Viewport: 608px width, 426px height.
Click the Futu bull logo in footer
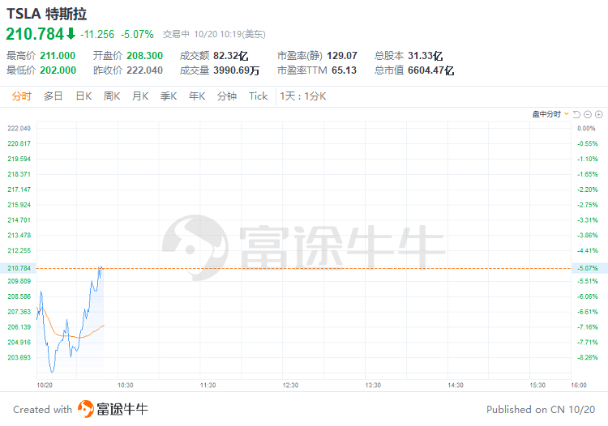[x=85, y=409]
